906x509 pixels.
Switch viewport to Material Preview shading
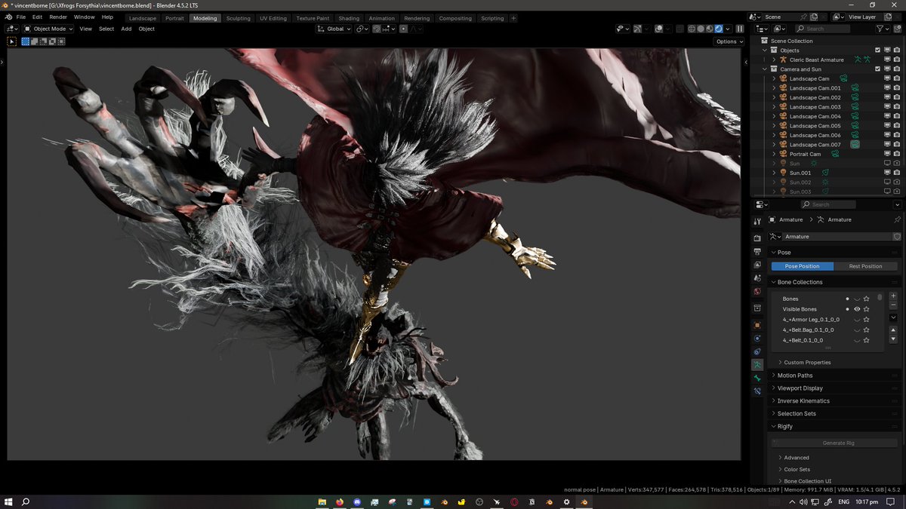click(709, 29)
